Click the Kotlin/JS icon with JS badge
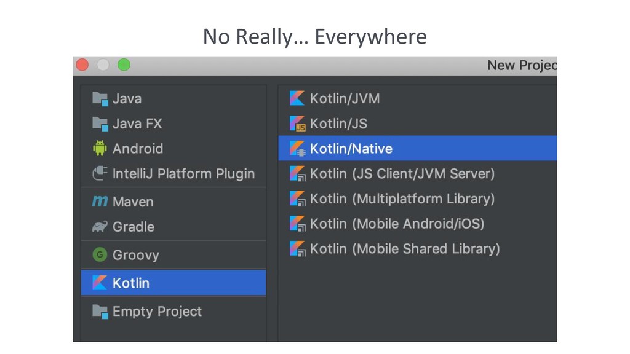This screenshot has width=630, height=354. pyautogui.click(x=297, y=124)
